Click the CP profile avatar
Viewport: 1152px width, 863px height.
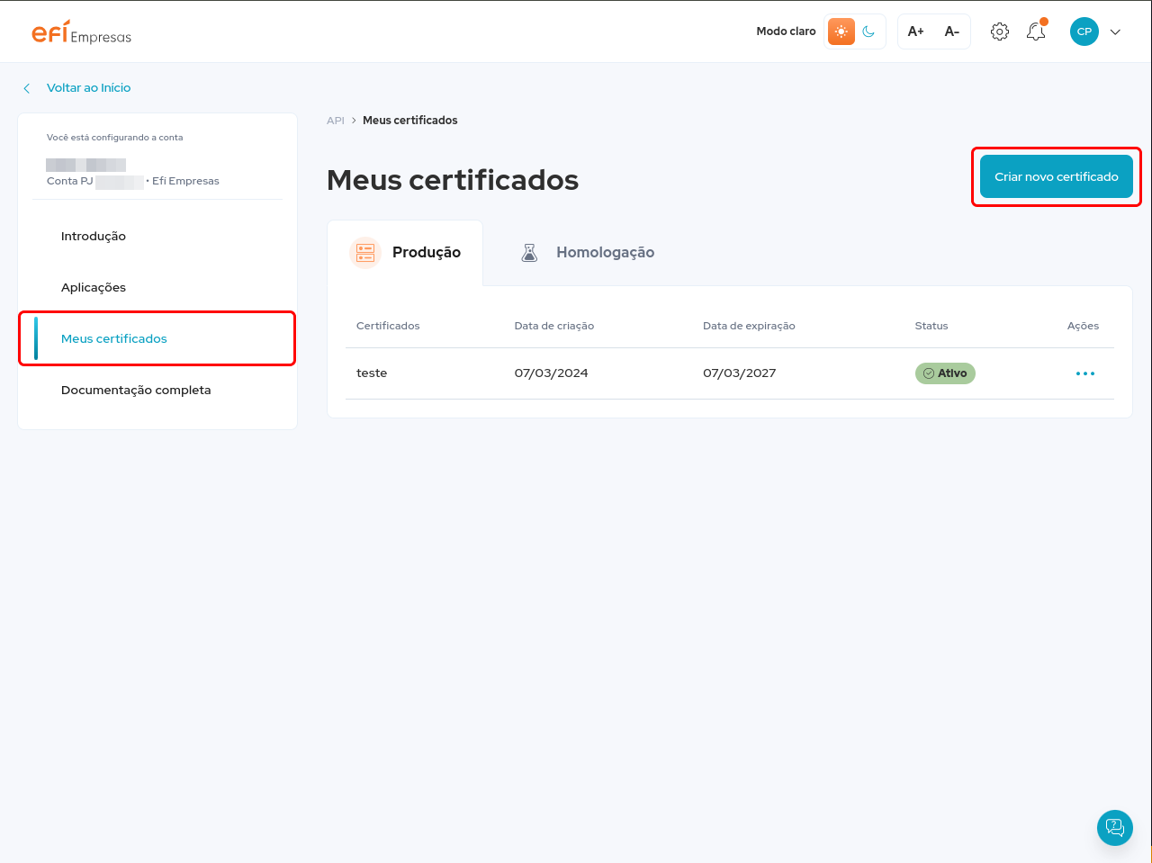click(1084, 31)
